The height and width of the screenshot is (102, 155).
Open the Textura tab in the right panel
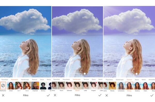[129, 80]
